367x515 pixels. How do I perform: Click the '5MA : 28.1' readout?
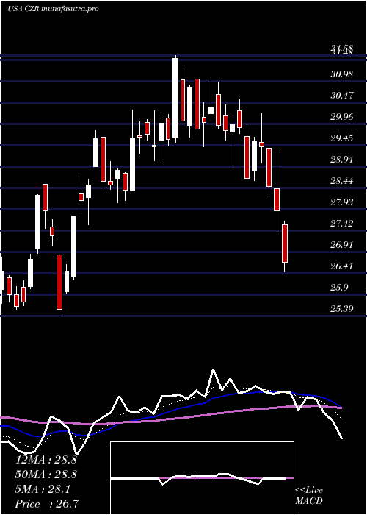[x=43, y=489]
